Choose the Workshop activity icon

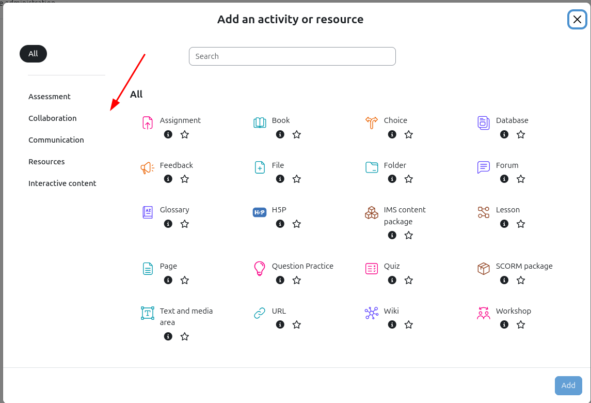[x=484, y=314]
